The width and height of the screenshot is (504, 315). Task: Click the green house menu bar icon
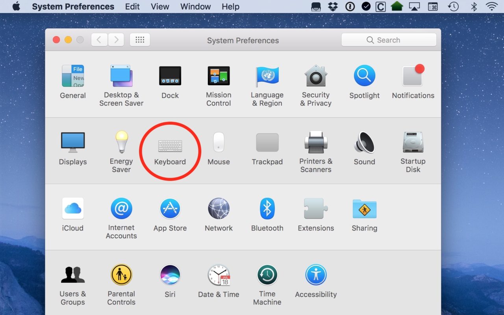tap(397, 6)
